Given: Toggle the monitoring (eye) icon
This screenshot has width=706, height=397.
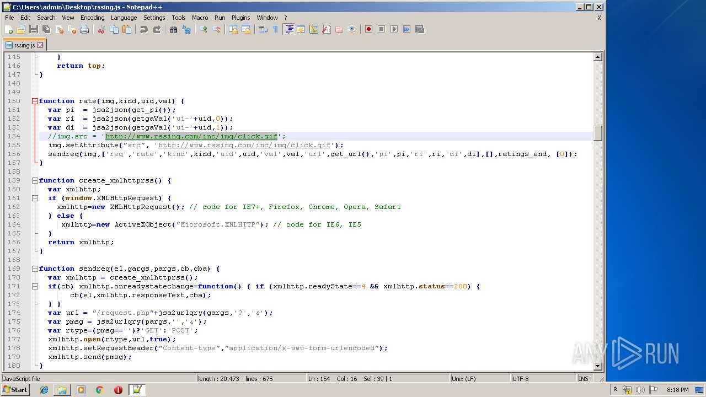Looking at the screenshot, I should [352, 29].
